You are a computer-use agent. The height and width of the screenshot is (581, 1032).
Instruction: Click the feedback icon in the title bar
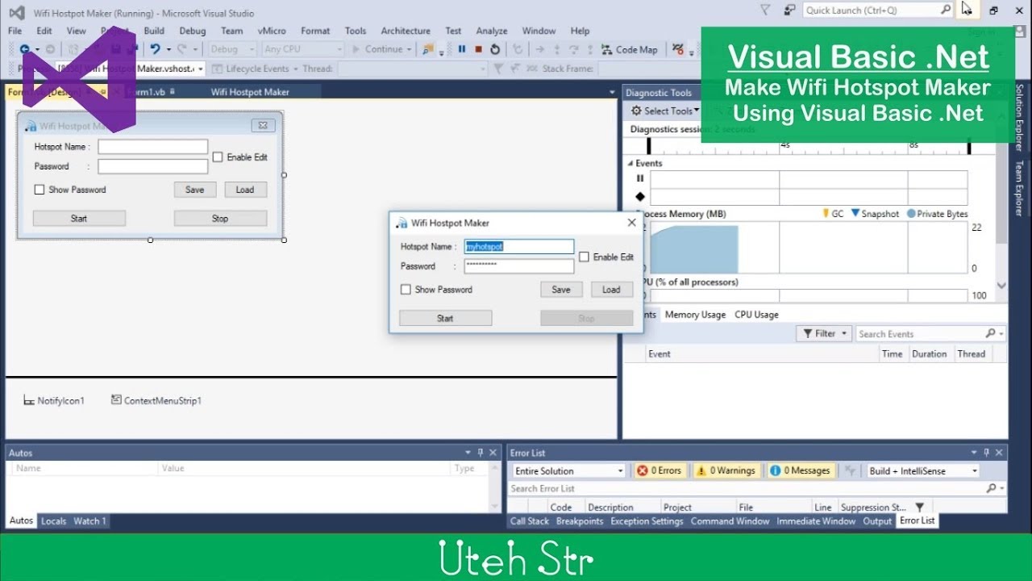point(790,10)
